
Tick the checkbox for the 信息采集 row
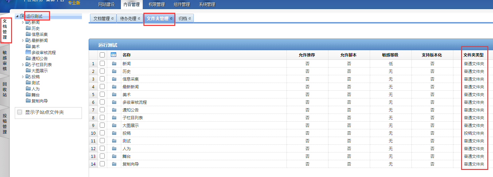click(x=102, y=79)
